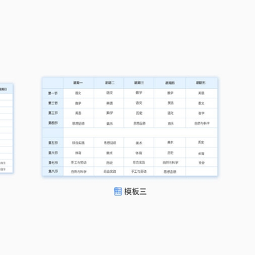255x255 pixels.
Task: Click 语文 in 第三节 under 星期四
Action: point(171,113)
